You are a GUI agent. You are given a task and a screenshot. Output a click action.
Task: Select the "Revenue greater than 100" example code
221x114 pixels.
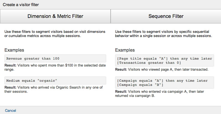click(33, 59)
